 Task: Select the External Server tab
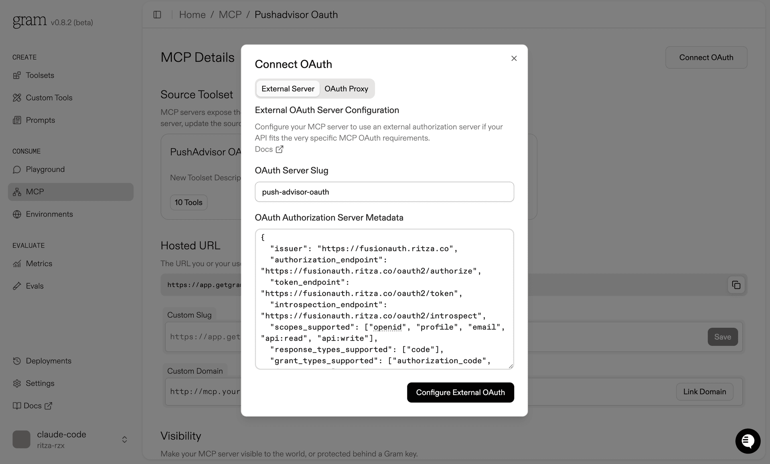(x=288, y=89)
